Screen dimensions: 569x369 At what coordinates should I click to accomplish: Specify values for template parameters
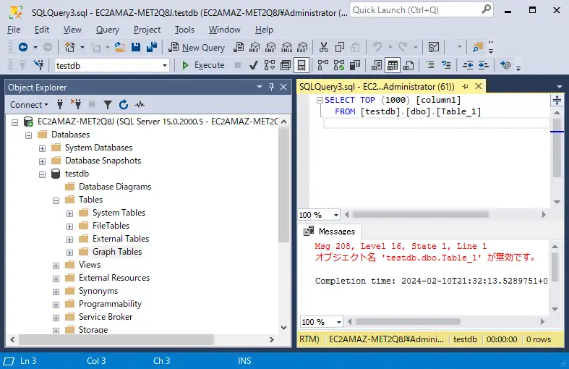505,65
